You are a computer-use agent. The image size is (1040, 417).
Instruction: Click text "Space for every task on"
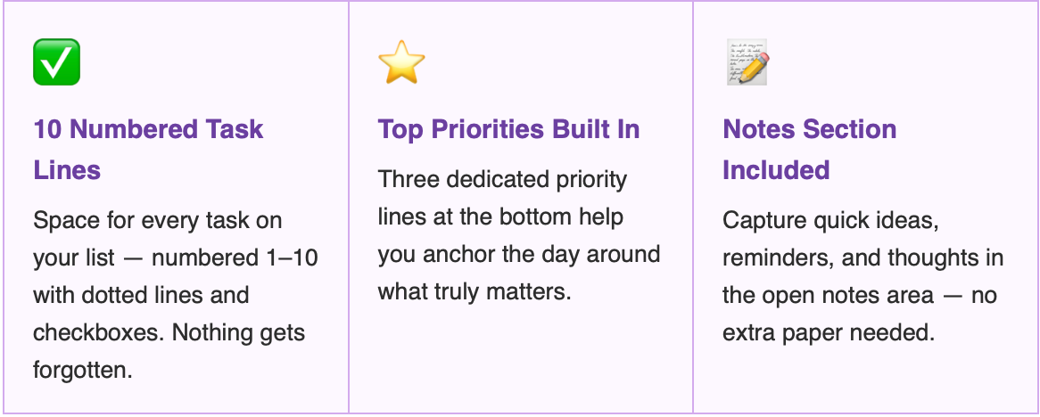coord(158,220)
